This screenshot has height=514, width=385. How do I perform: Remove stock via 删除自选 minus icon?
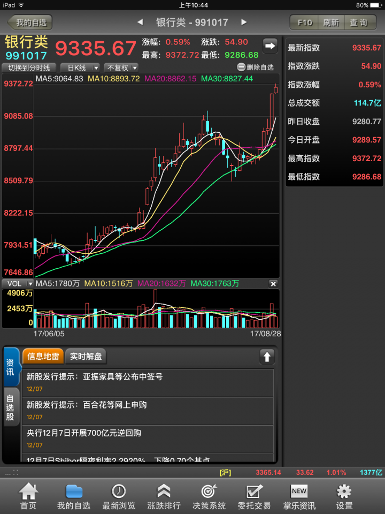coord(241,67)
